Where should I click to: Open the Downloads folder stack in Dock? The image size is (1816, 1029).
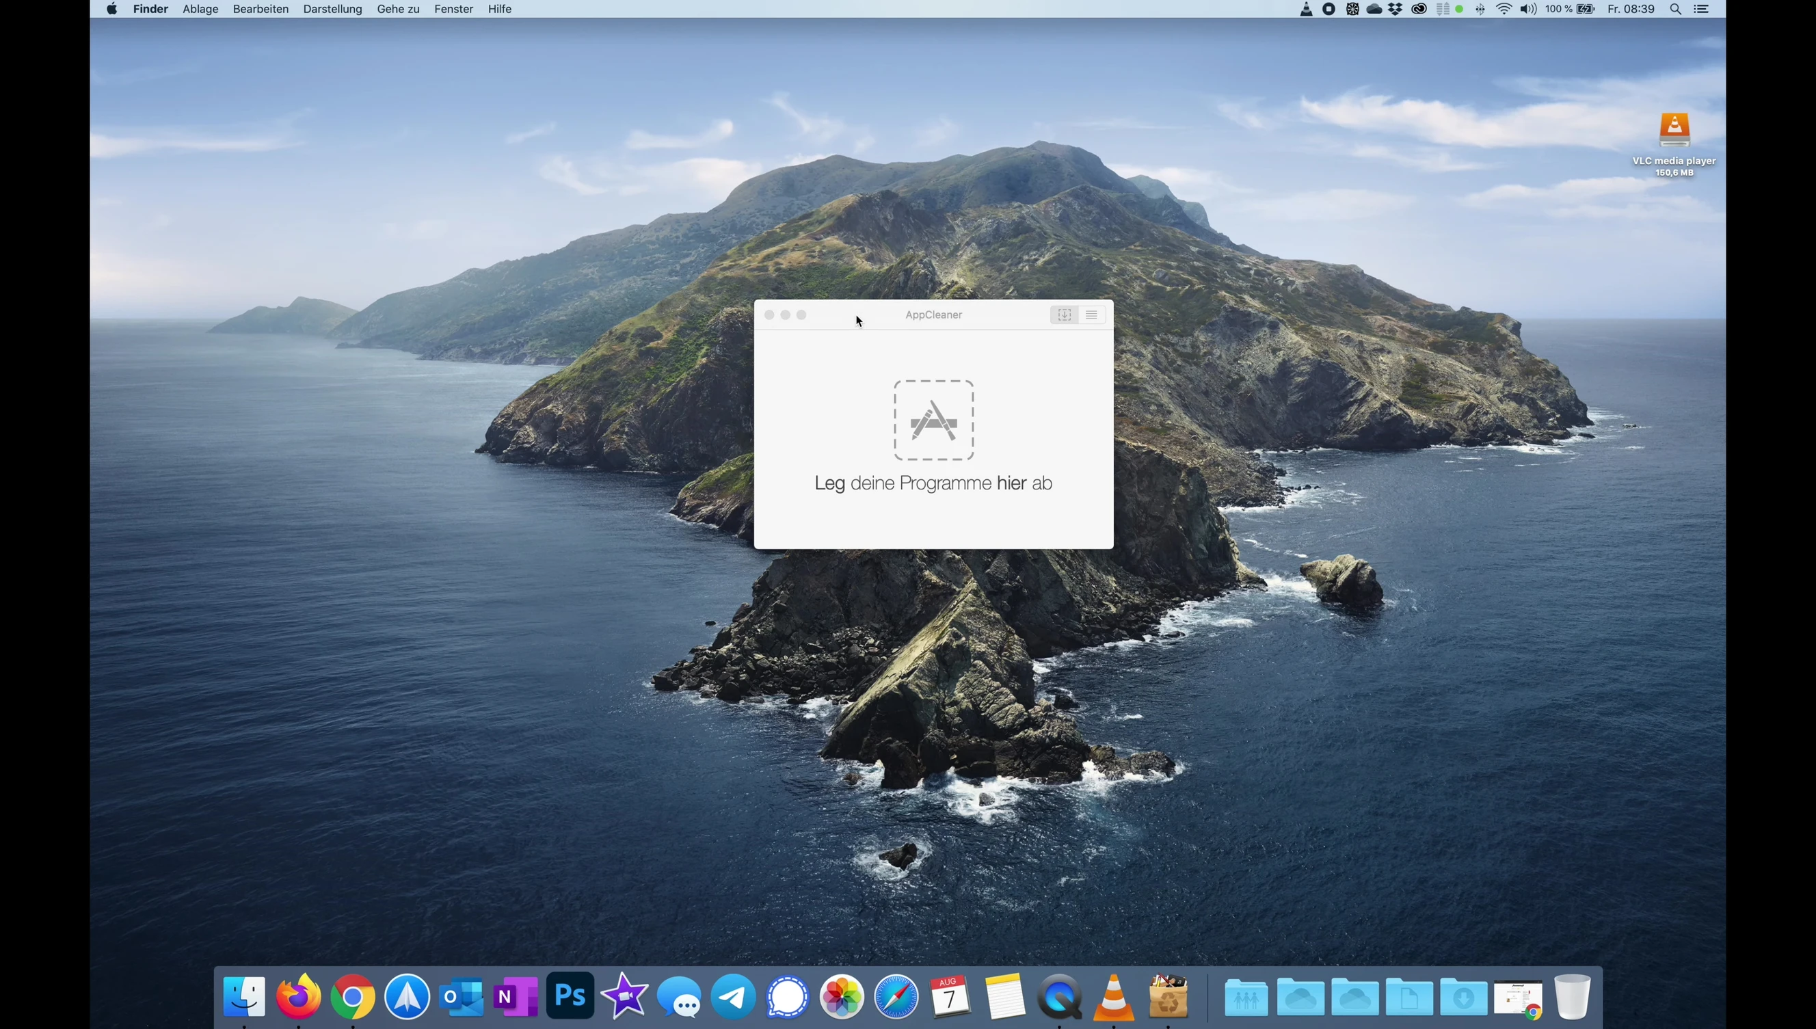1463,997
